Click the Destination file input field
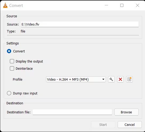145x132 pixels. 72,112
